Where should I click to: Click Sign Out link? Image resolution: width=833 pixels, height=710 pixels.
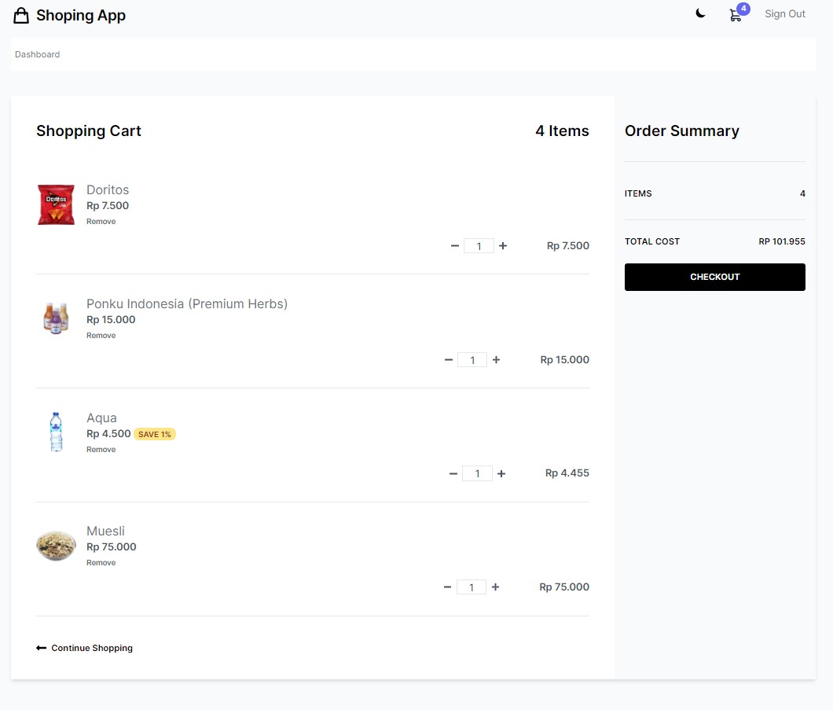point(784,14)
